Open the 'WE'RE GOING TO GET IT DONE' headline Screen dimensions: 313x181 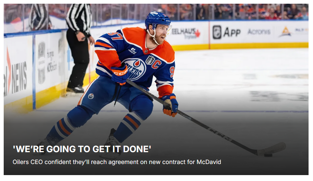coord(82,149)
